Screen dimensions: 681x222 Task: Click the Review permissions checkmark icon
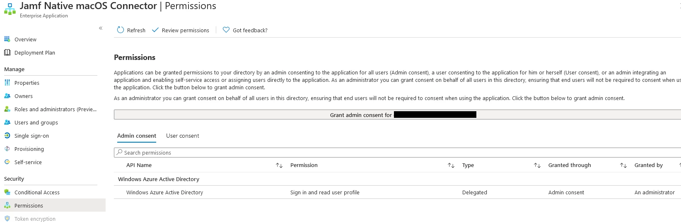155,30
